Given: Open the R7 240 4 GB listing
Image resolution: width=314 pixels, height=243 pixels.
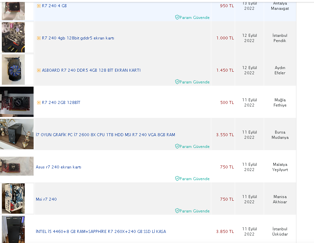Looking at the screenshot, I should pyautogui.click(x=54, y=6).
